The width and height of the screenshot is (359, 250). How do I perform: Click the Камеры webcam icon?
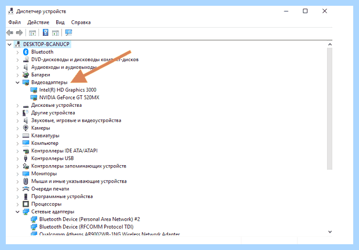pos(25,128)
